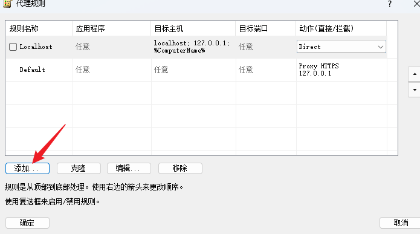Screen dimensions: 420x234
Task: Move rule up with the up arrow
Action: coord(415,74)
